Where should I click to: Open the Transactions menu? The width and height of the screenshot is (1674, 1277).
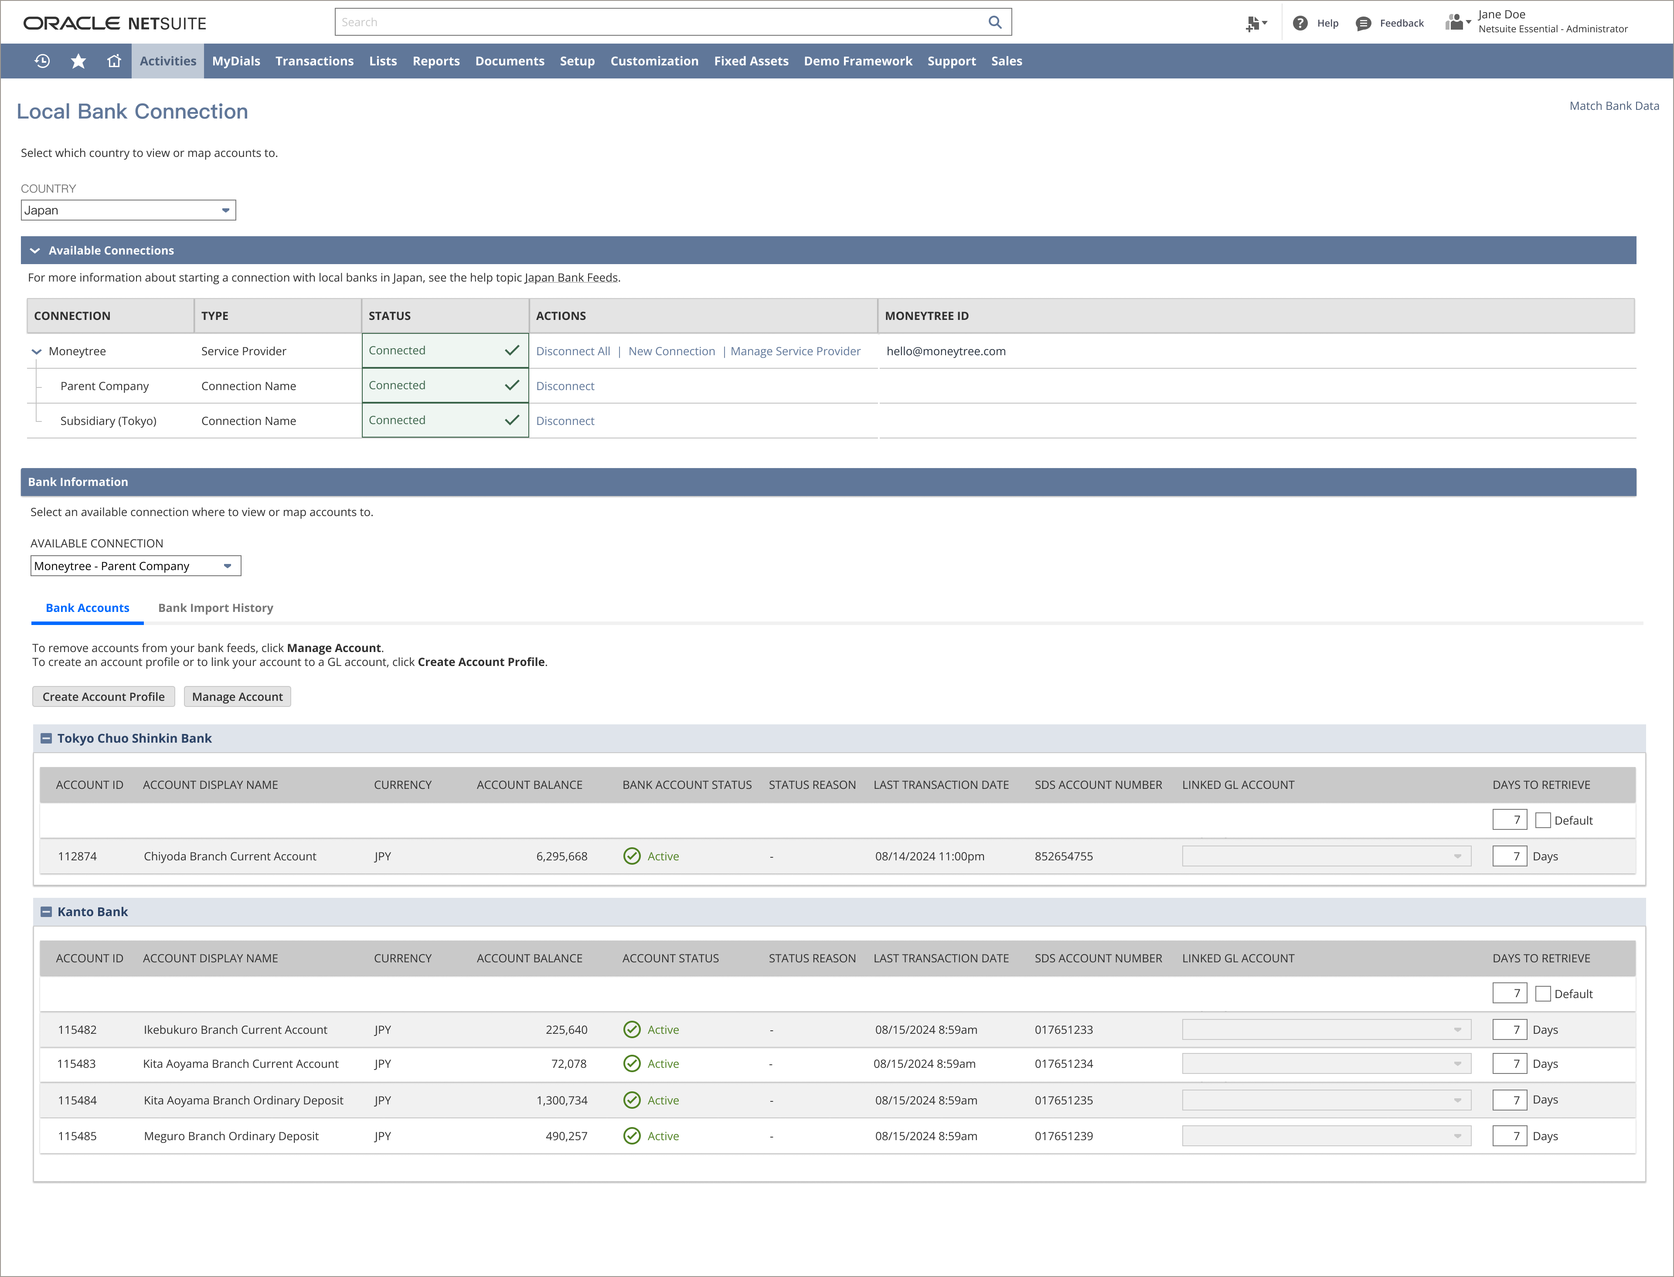pos(314,61)
